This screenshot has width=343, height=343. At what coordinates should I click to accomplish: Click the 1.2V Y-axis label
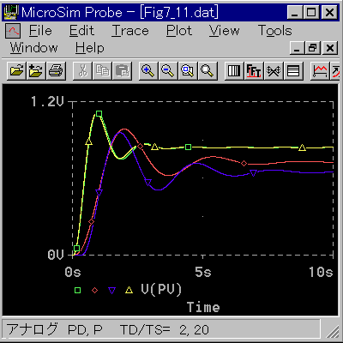[x=47, y=101]
